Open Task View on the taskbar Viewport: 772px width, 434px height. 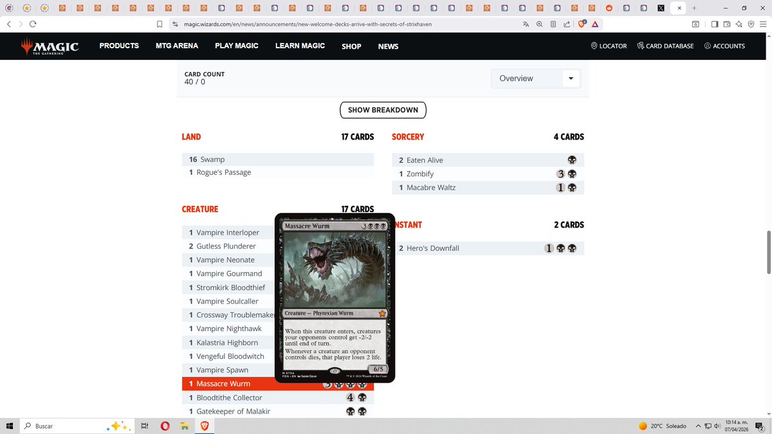145,426
